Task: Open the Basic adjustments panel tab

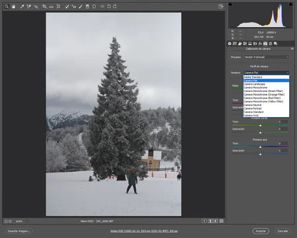Action: click(x=230, y=44)
